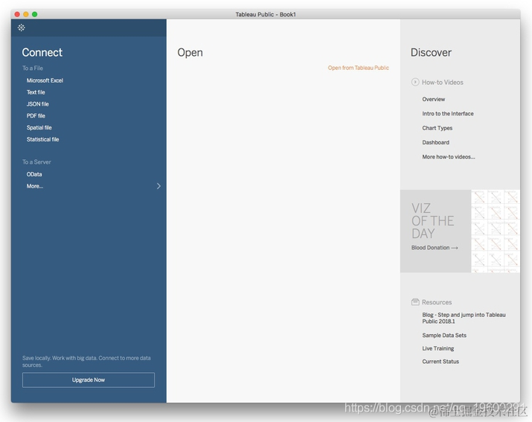Open the Blood Donation viz link
The height and width of the screenshot is (422, 532).
(x=435, y=248)
